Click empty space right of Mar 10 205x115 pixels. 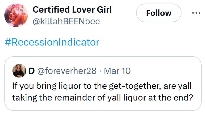pos(164,71)
